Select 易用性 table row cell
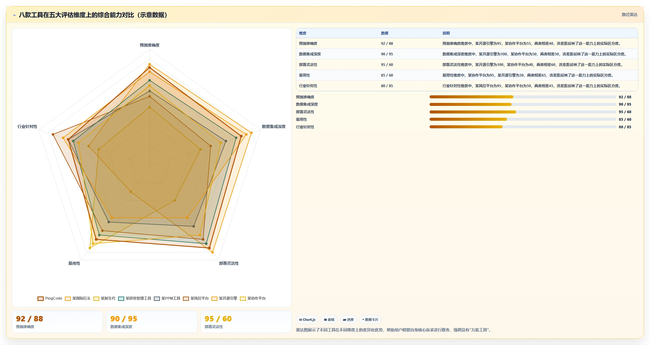Image resolution: width=650 pixels, height=345 pixels. pyautogui.click(x=304, y=75)
